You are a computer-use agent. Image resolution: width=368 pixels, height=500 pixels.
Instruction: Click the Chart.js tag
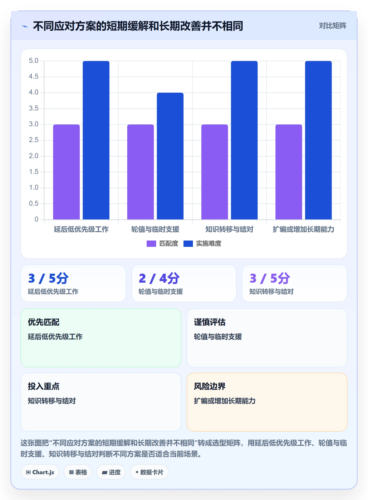[x=40, y=472]
